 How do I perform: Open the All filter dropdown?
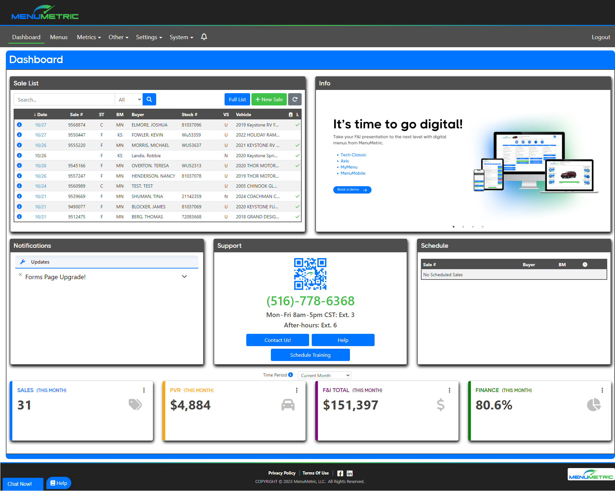[x=128, y=99]
